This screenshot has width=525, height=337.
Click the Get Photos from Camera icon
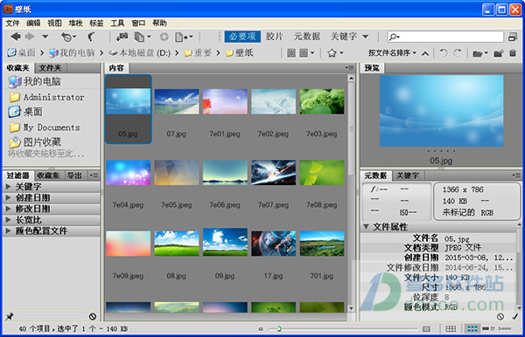pyautogui.click(x=122, y=37)
